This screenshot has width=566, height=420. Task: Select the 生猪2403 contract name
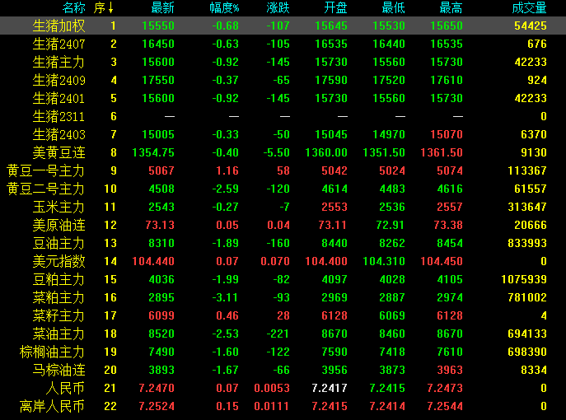(58, 134)
